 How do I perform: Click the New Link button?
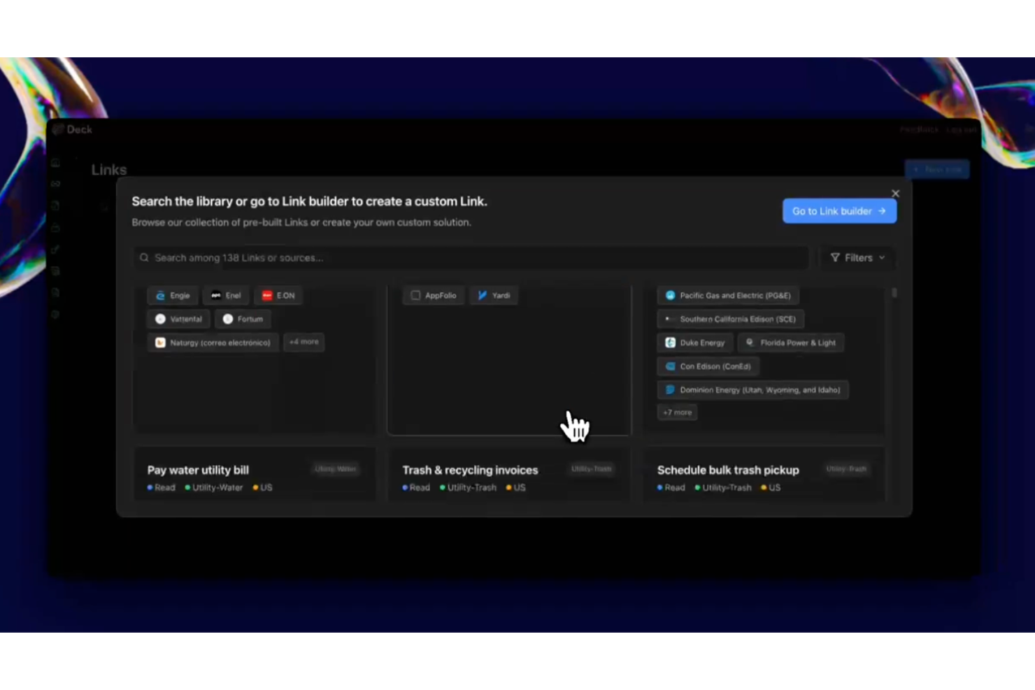[x=937, y=168]
